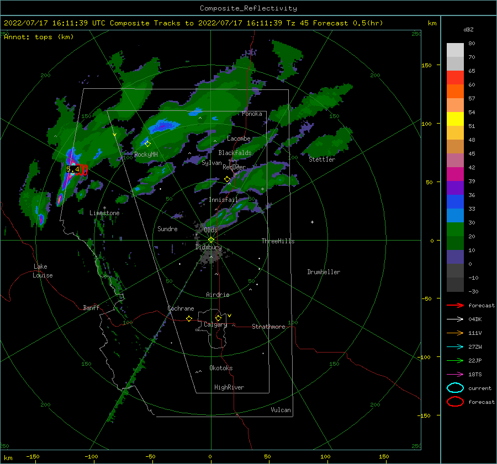The image size is (497, 464).
Task: Click the RockyMH label
Action: pos(146,154)
